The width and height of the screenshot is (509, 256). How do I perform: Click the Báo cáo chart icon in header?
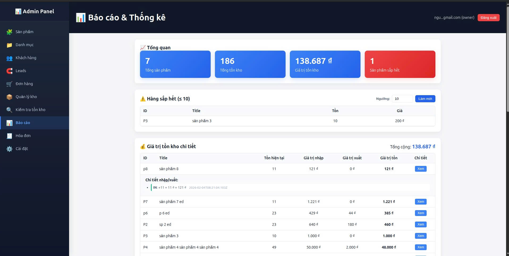80,17
